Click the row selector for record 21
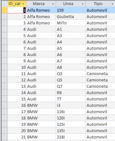This screenshot has height=141, width=115. click(4, 137)
